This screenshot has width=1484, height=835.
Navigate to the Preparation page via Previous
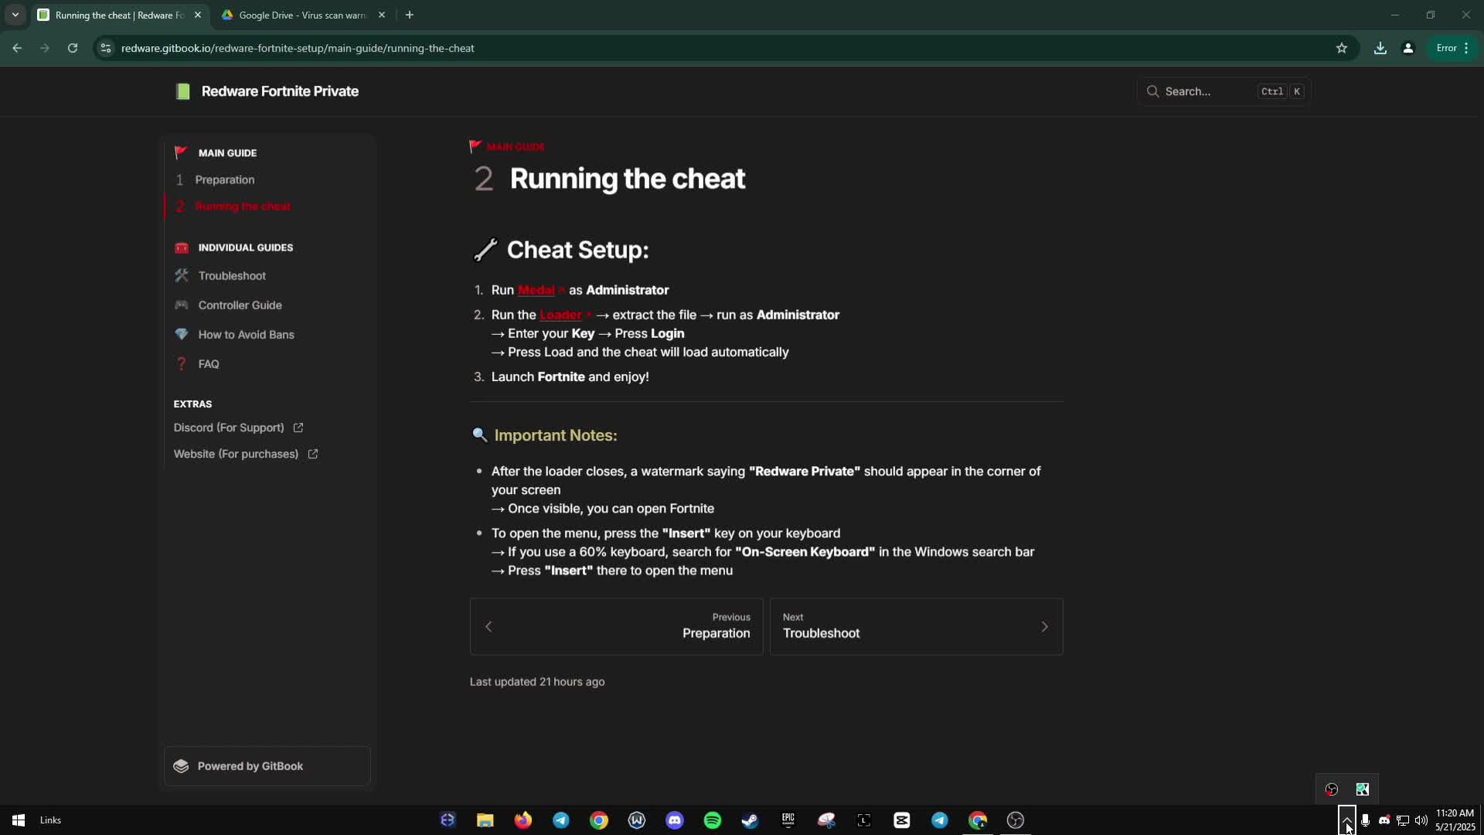(615, 626)
